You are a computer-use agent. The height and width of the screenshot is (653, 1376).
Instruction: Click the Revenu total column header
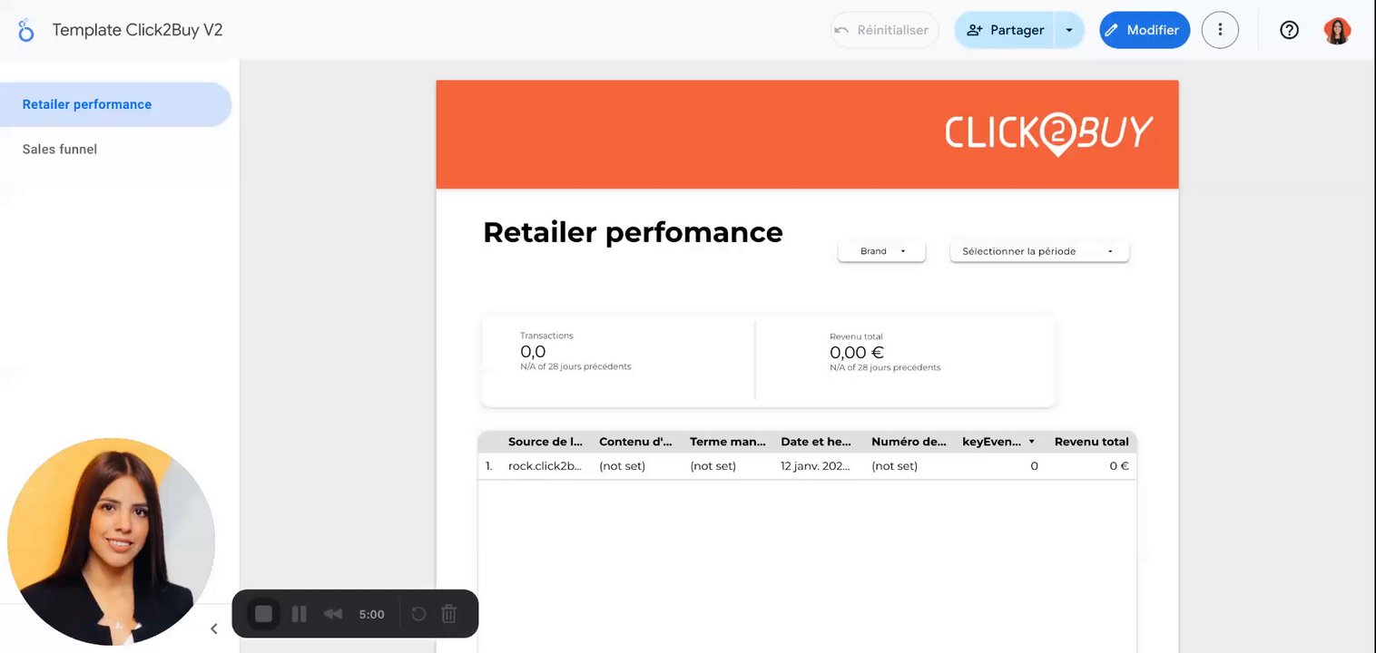tap(1092, 442)
